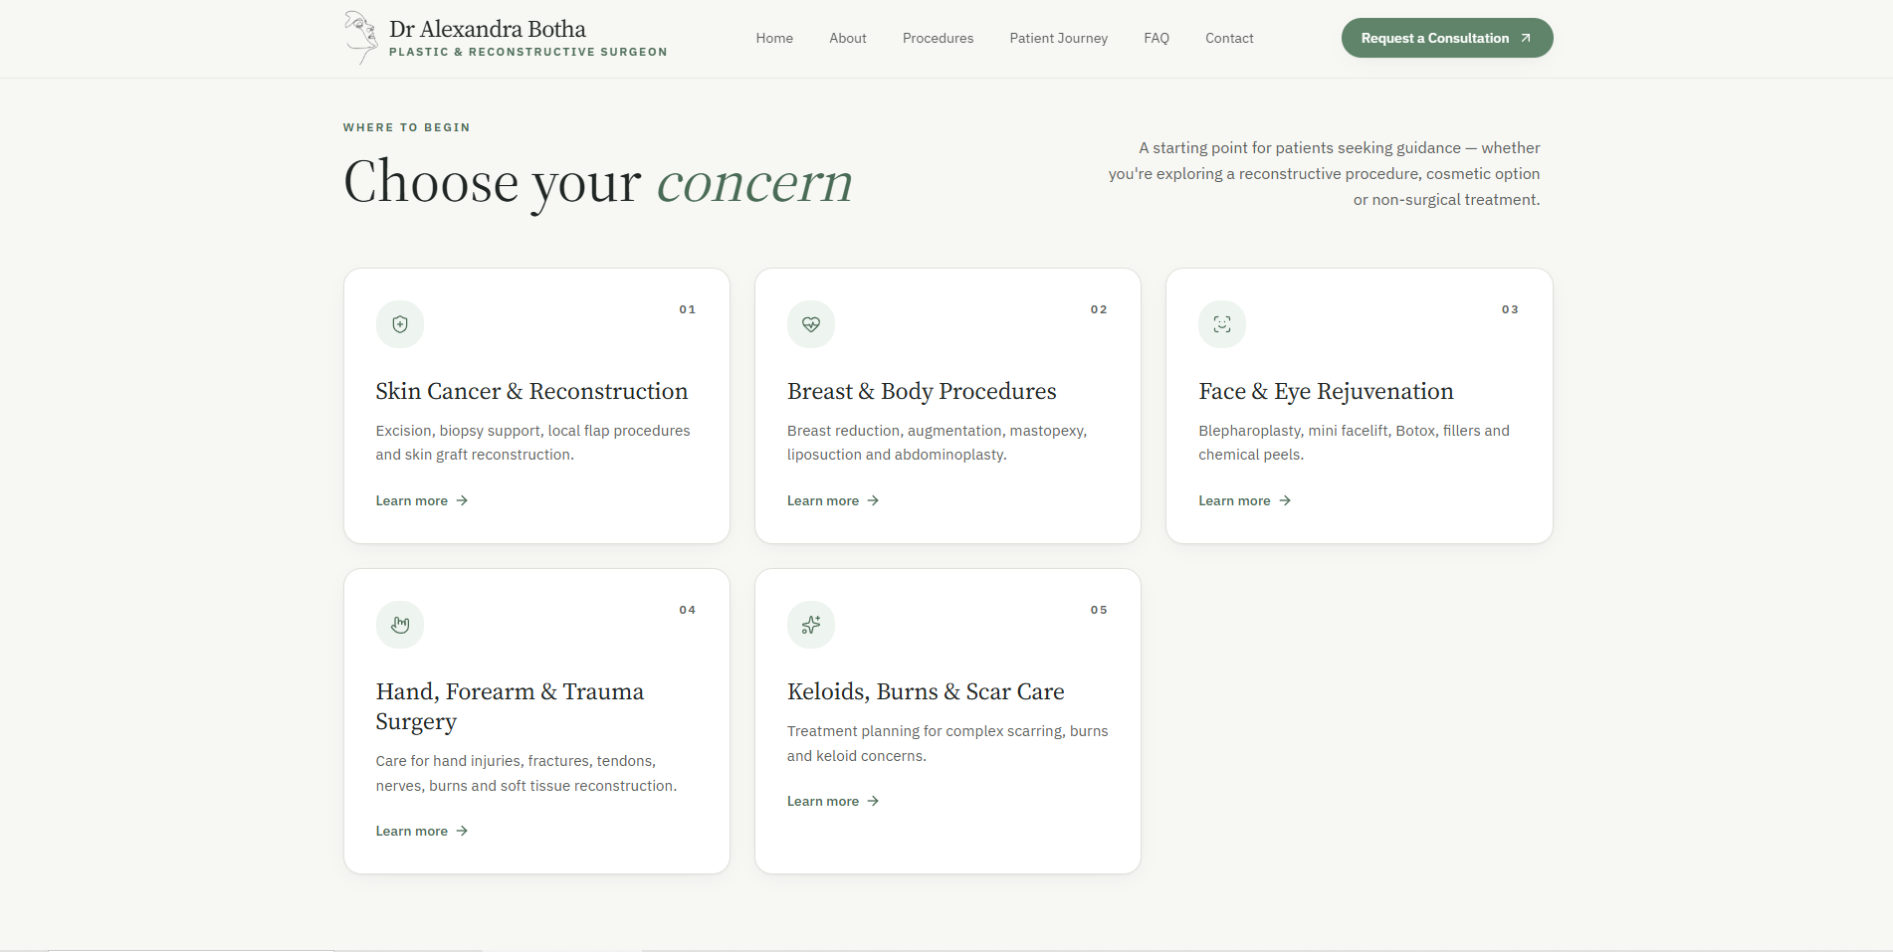The width and height of the screenshot is (1893, 952).
Task: Click arrow beside Learn more under Breast & Body
Action: click(x=873, y=500)
